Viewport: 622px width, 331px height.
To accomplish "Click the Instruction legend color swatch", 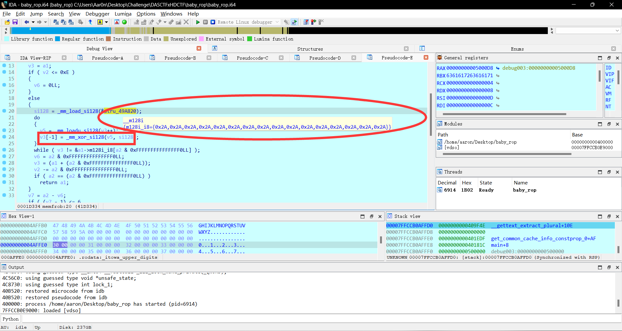I will [x=109, y=39].
